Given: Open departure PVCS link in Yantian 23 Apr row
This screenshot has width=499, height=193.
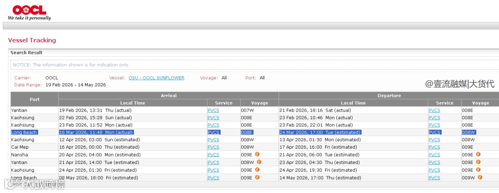Looking at the screenshot, I should pyautogui.click(x=434, y=163).
